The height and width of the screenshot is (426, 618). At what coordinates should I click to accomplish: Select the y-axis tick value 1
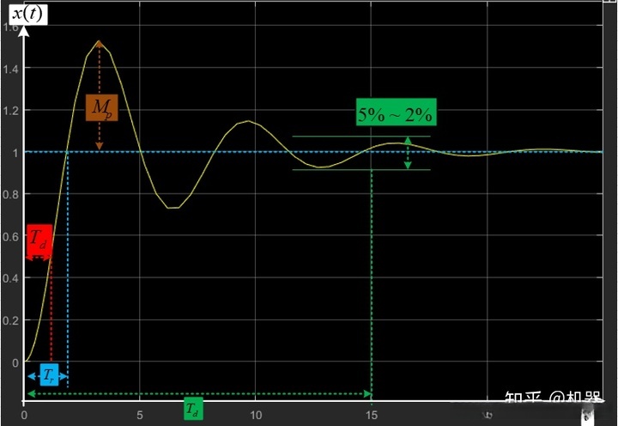click(15, 153)
